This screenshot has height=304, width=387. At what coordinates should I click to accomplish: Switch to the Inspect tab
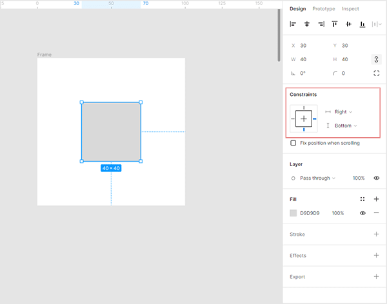click(350, 9)
